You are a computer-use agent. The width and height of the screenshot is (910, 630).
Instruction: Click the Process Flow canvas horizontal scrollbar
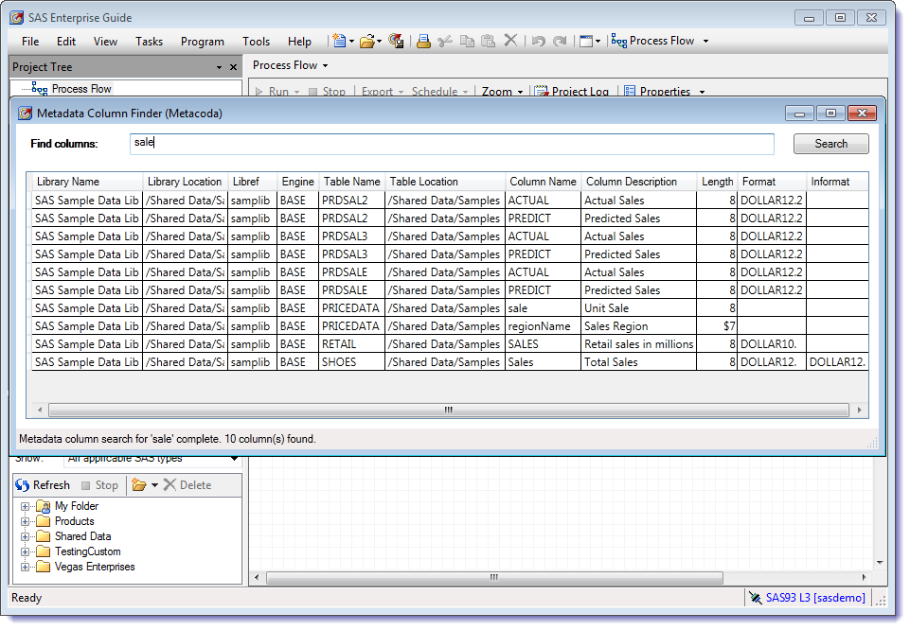[x=494, y=577]
